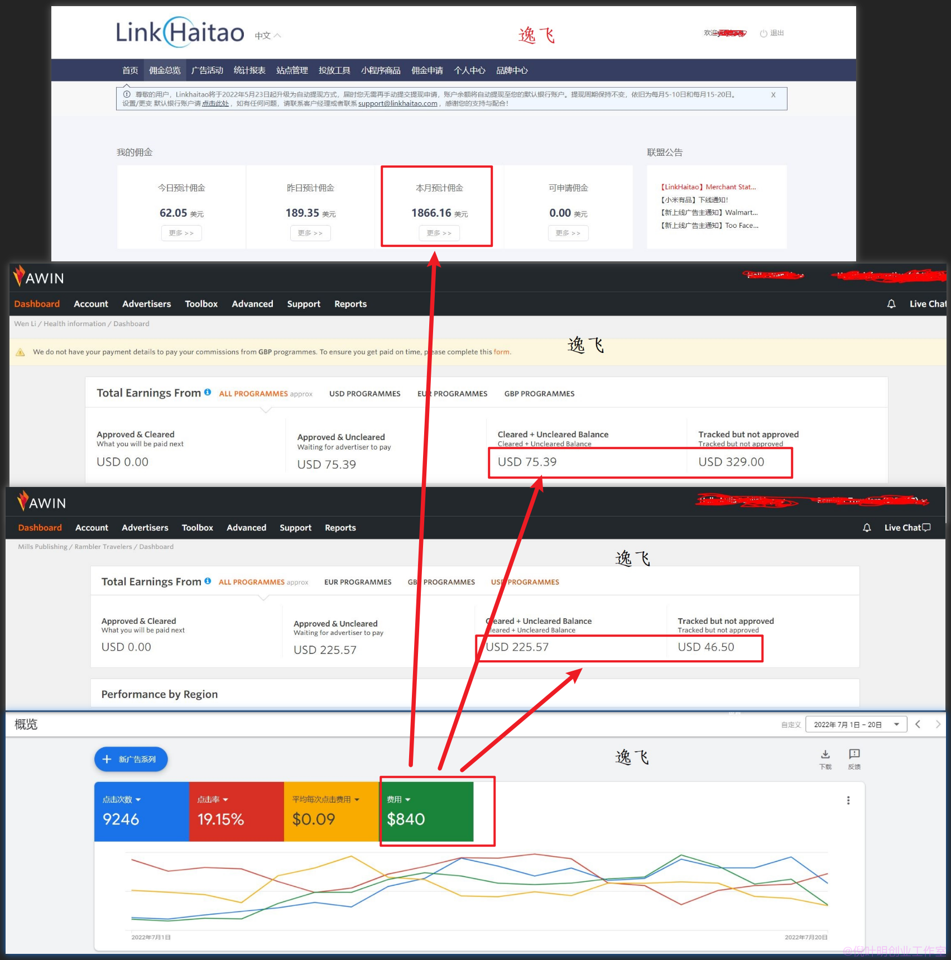Open the 首页 tab in LinkHaitao
This screenshot has width=951, height=960.
point(130,70)
